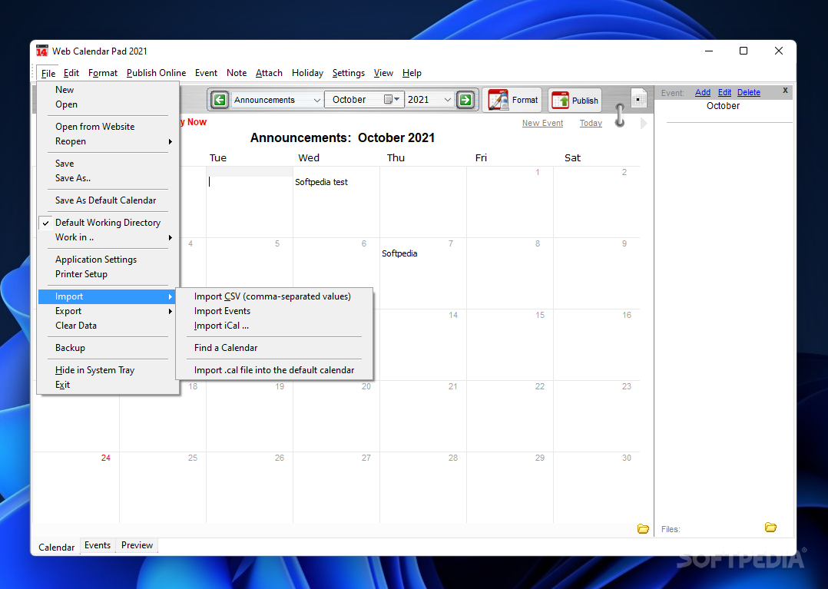Switch to the Preview tab
The image size is (828, 589).
coord(137,545)
